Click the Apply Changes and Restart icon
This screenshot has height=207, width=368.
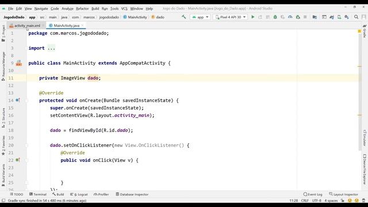click(260, 17)
